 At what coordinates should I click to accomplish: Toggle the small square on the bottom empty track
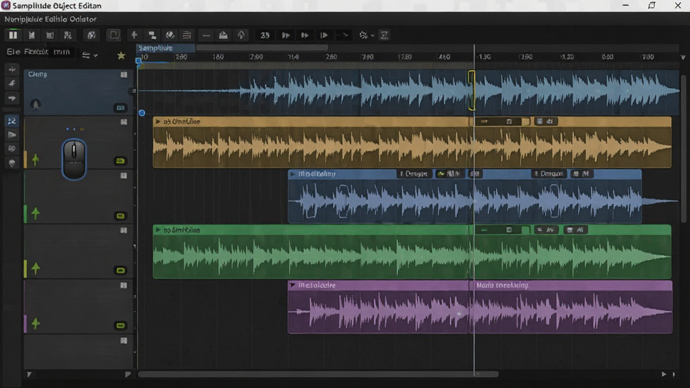(124, 340)
